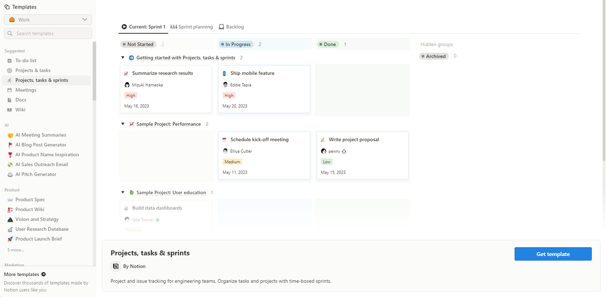Click the Notion logo beside By Notion
Screen dimensions: 607x297
click(116, 266)
